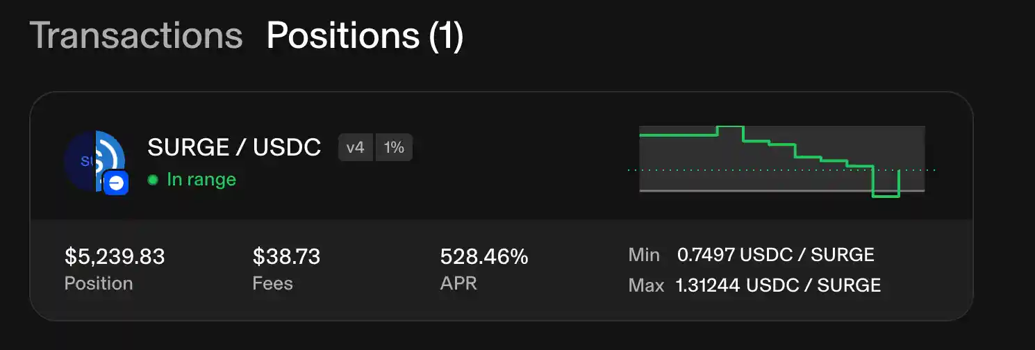This screenshot has width=1035, height=350.
Task: Select the Positions (1) tab
Action: click(x=365, y=35)
